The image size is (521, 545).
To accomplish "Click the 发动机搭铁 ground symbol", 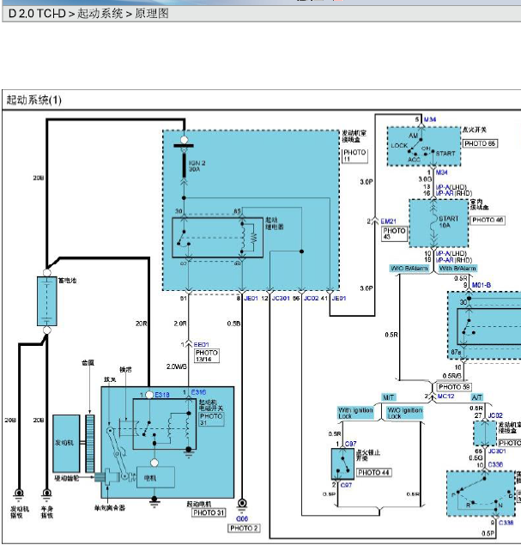I will pyautogui.click(x=18, y=494).
